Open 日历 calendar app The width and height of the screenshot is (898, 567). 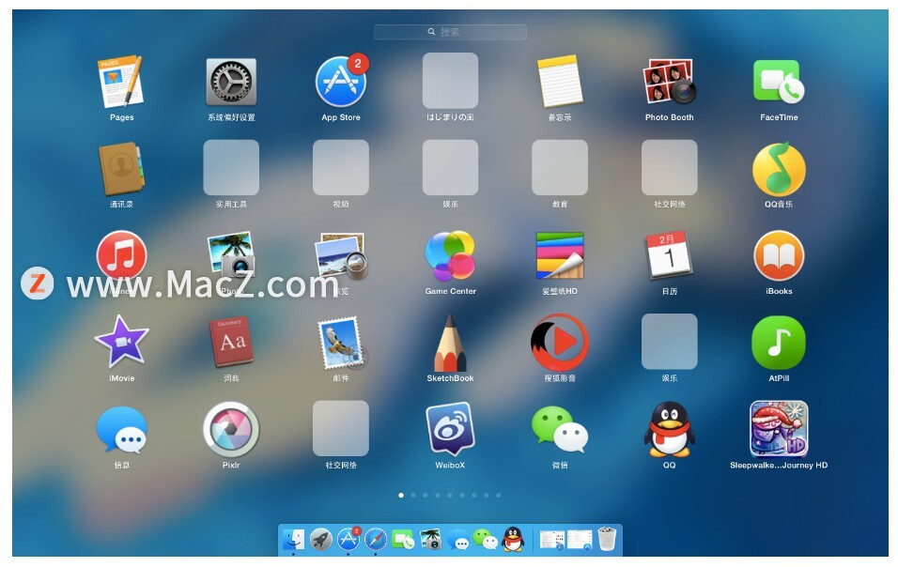click(x=669, y=255)
